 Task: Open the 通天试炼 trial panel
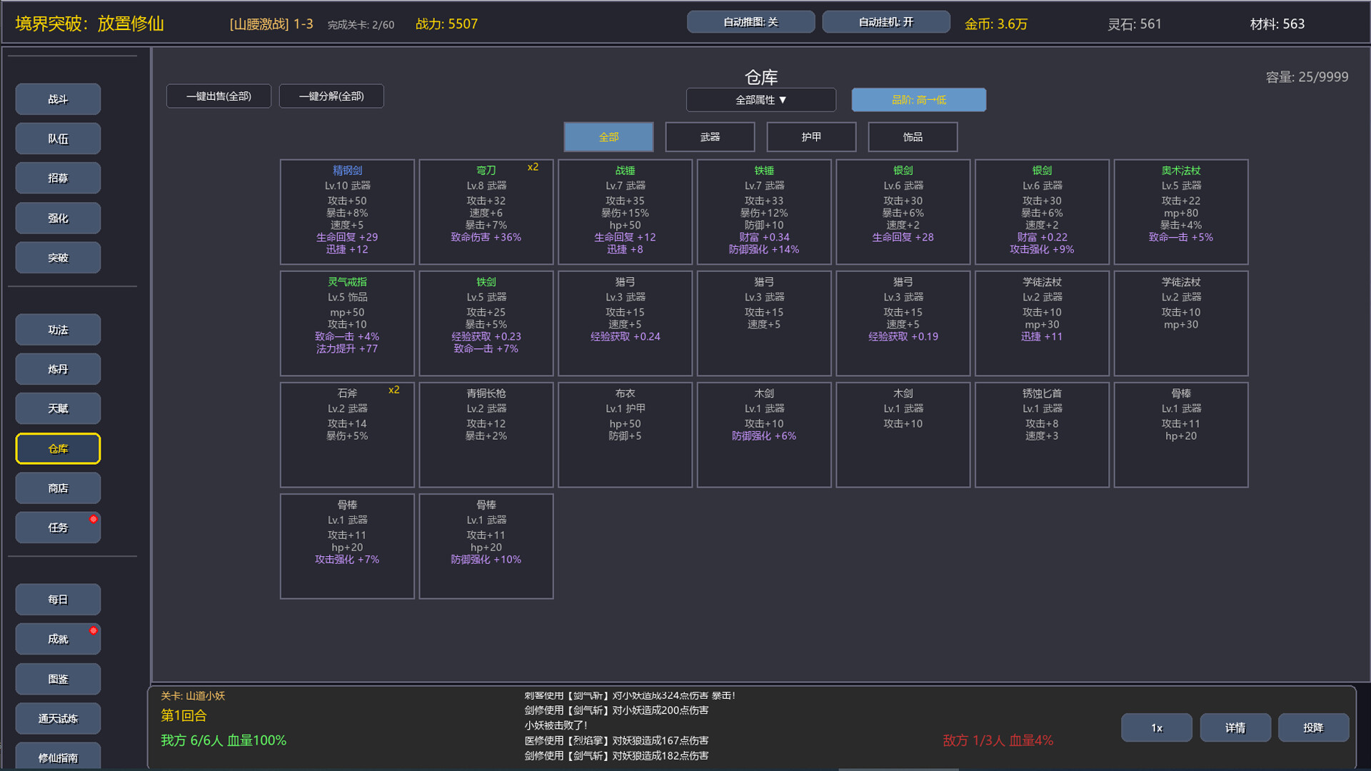57,718
